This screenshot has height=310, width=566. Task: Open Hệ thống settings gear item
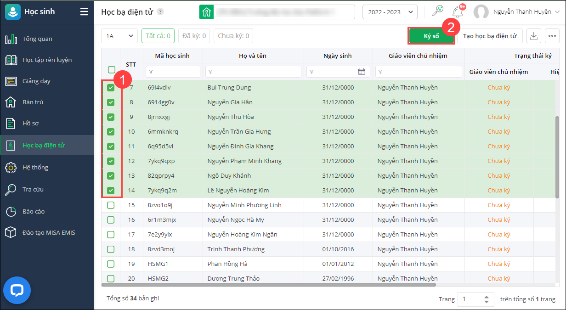(47, 168)
